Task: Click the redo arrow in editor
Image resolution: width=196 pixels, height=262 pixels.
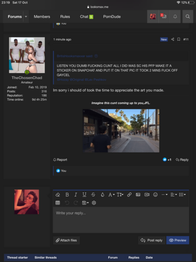Action: pos(76,203)
